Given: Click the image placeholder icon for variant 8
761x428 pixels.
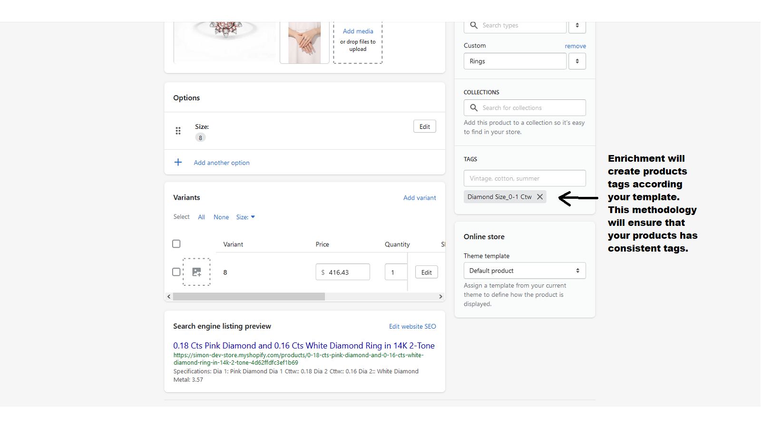Looking at the screenshot, I should tap(196, 272).
